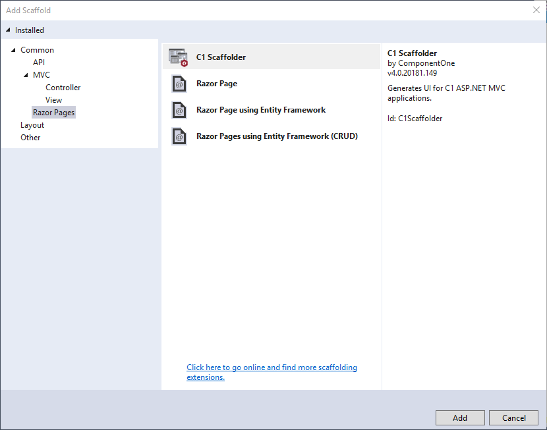Click the 'by ComponentOne' description text
The width and height of the screenshot is (547, 430).
(x=421, y=63)
